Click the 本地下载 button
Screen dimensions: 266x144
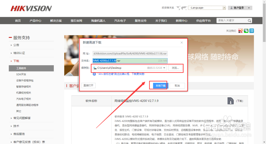(x=160, y=86)
